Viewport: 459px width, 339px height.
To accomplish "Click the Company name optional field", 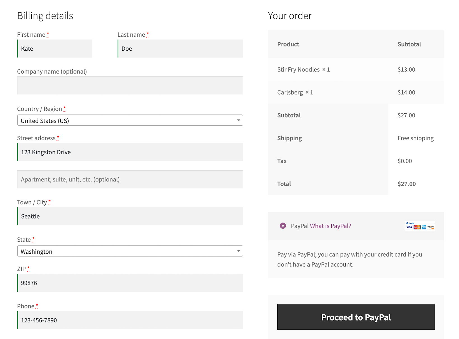I will point(130,85).
